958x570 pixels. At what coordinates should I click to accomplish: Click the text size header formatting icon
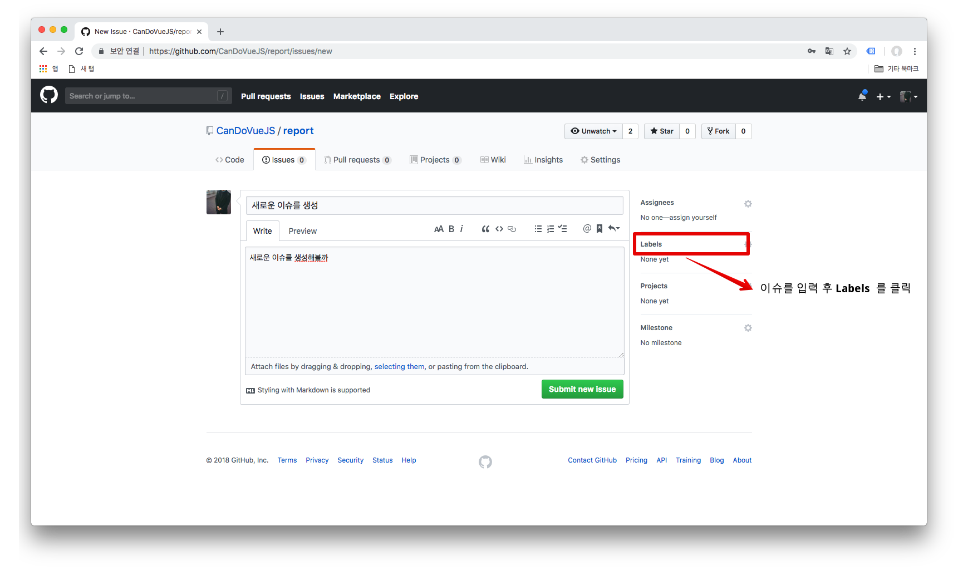(439, 229)
